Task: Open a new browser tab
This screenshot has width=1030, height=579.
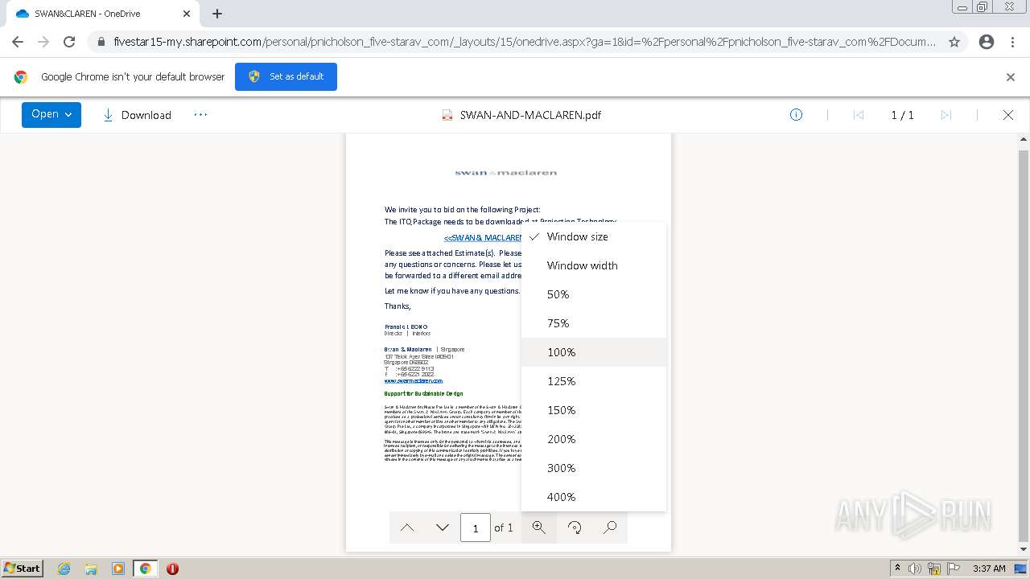Action: tap(217, 14)
